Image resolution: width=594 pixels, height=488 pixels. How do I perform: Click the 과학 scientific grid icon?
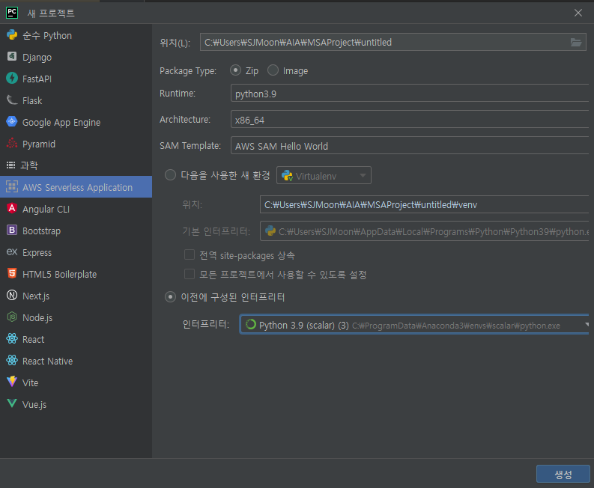point(11,165)
